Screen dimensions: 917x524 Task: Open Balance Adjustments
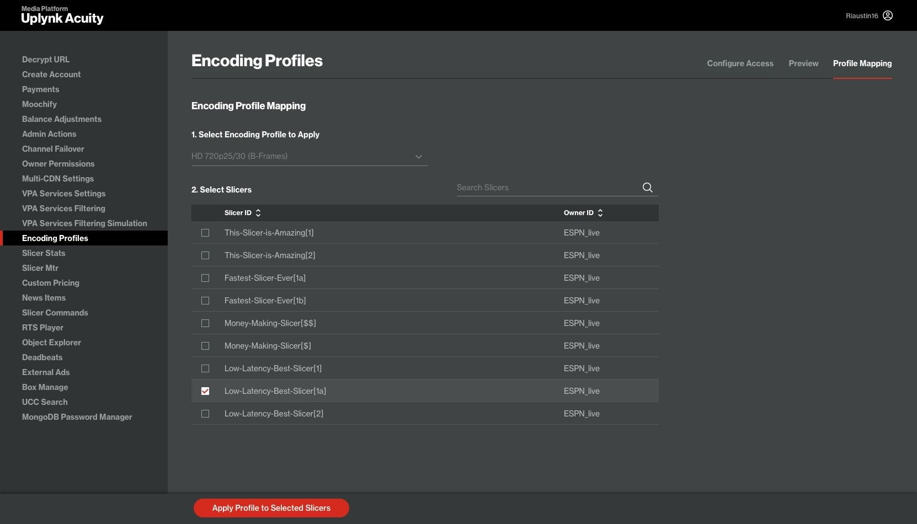click(62, 119)
